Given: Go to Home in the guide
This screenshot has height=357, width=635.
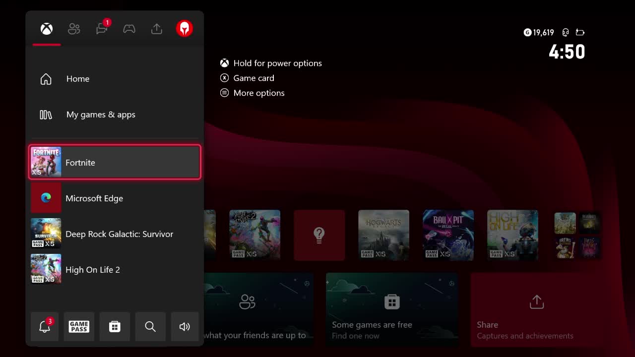Looking at the screenshot, I should click(x=78, y=79).
